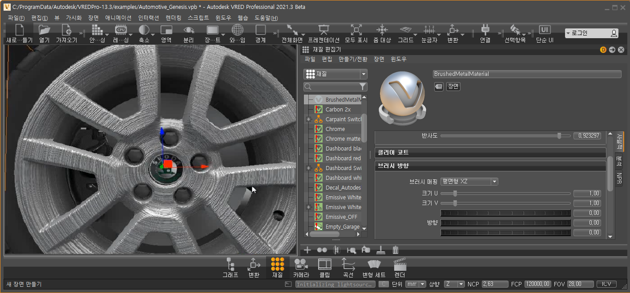The width and height of the screenshot is (630, 293).
Task: Open the 렌더링 menu
Action: point(174,18)
